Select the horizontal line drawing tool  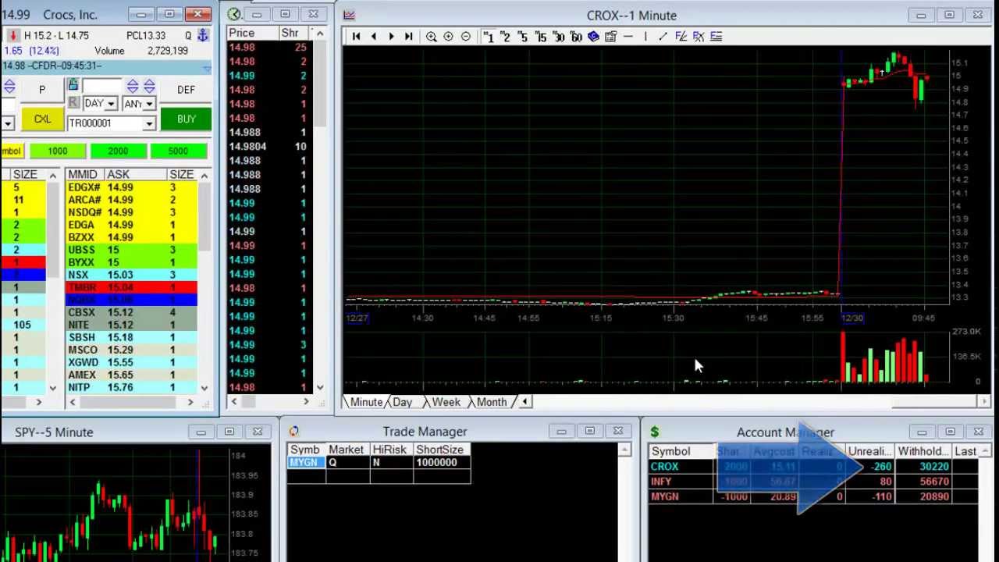coord(627,37)
